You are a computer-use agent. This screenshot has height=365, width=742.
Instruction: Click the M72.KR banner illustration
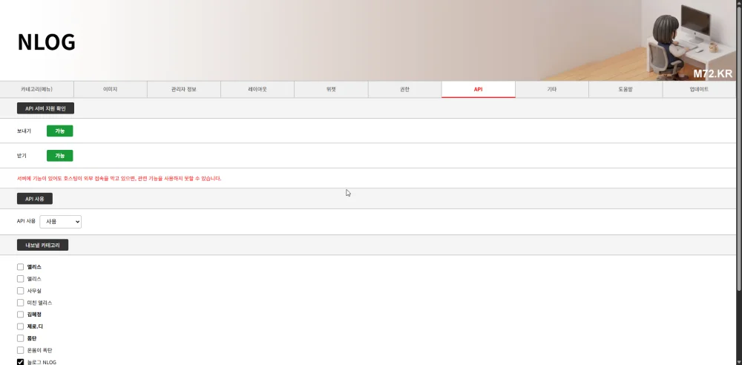686,40
